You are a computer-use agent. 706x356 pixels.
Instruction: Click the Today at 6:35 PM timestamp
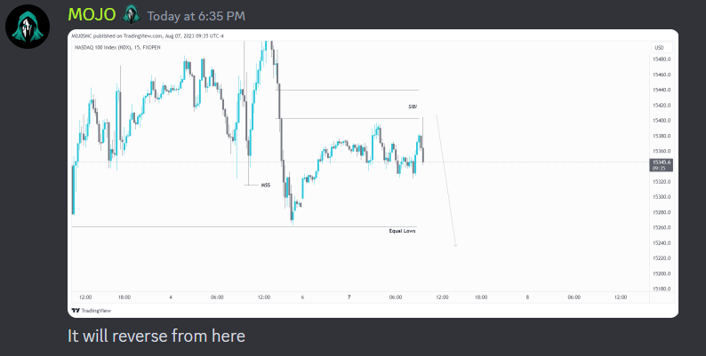197,16
